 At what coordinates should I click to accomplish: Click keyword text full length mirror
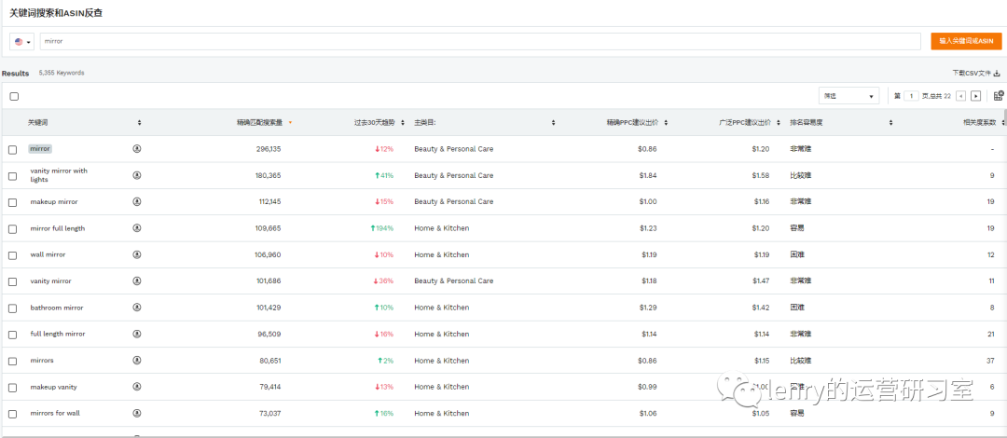point(57,334)
